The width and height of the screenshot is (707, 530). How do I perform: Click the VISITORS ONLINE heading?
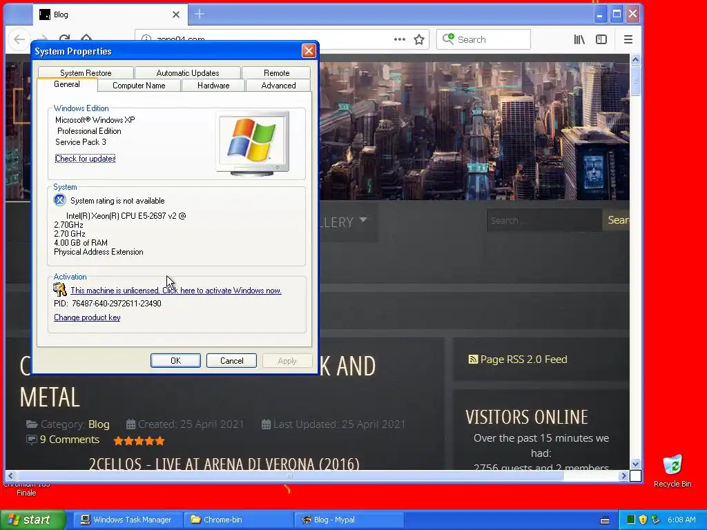[x=527, y=417]
